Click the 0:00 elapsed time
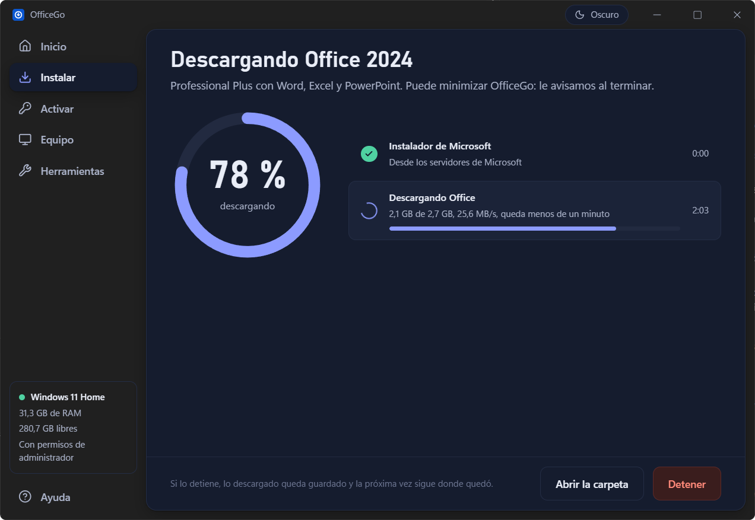 [700, 154]
